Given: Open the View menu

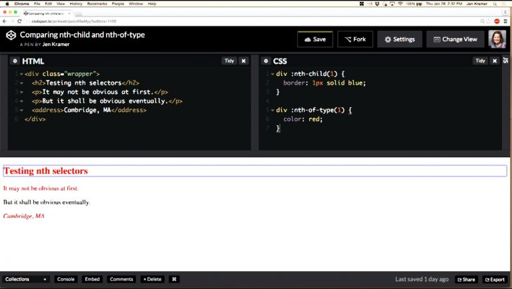Looking at the screenshot, I should 61,3.
